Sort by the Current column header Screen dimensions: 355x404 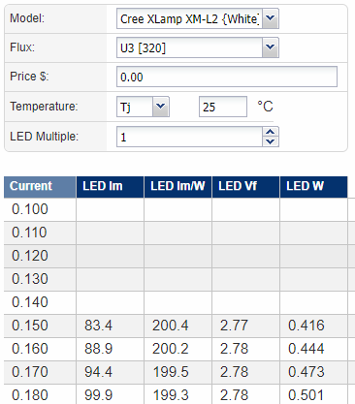click(x=40, y=187)
